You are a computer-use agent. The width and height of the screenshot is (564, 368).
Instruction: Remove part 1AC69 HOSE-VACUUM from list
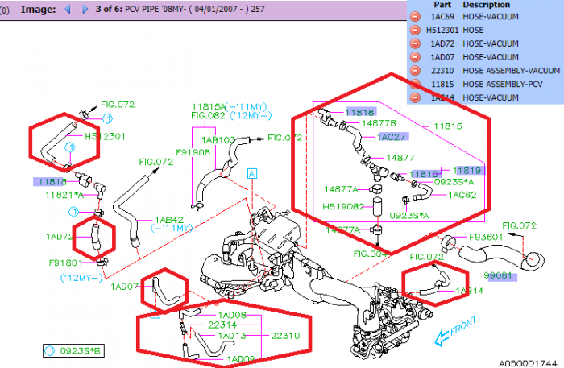tap(415, 16)
